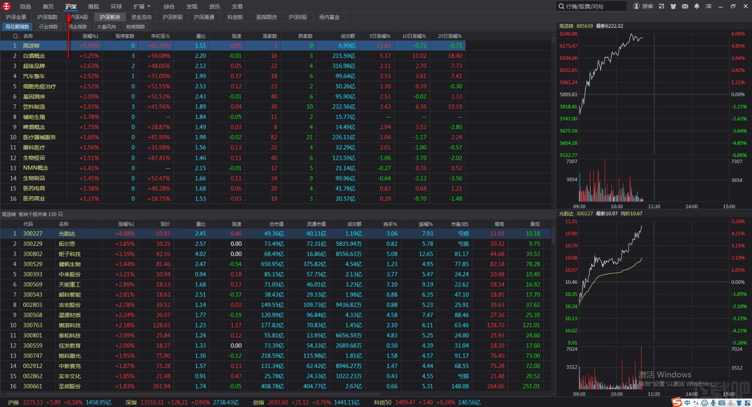Click the guest user avatar icon

coord(636,6)
